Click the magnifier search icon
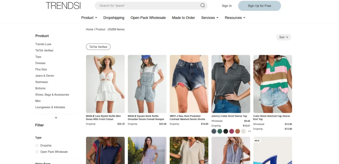 click(x=202, y=6)
